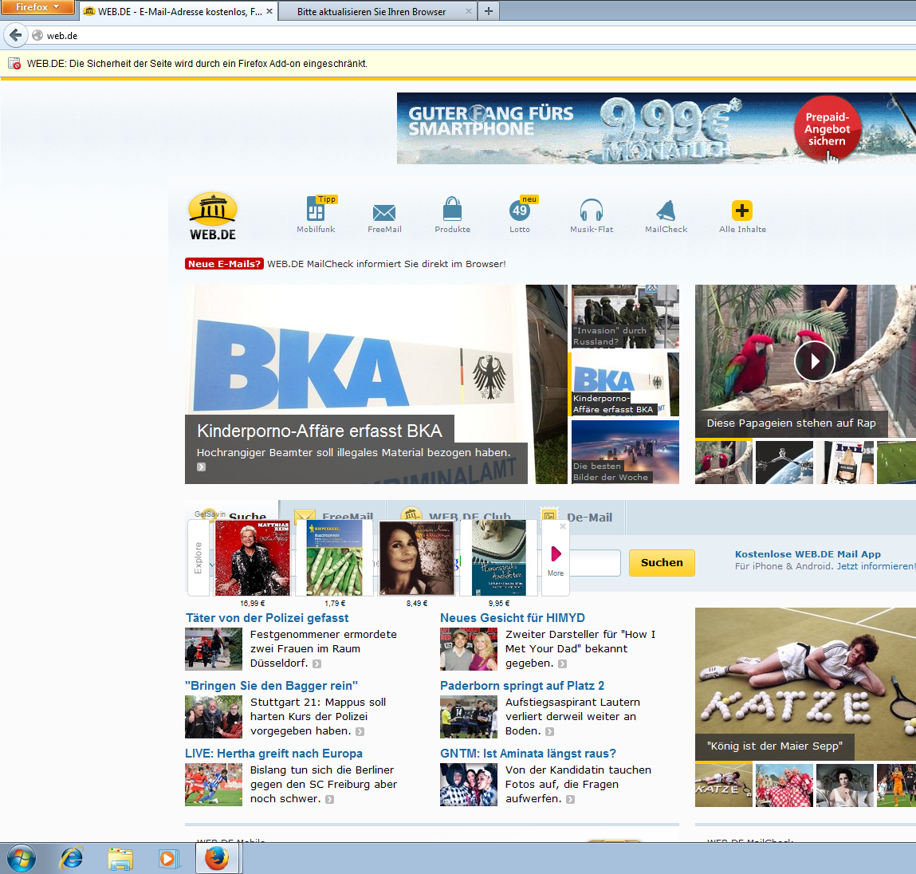Open the 9,95 € book product
The width and height of the screenshot is (916, 874).
(499, 558)
